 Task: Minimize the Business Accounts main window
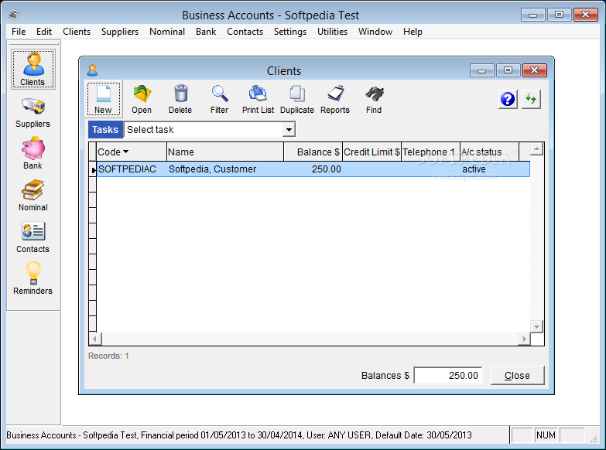[x=533, y=15]
